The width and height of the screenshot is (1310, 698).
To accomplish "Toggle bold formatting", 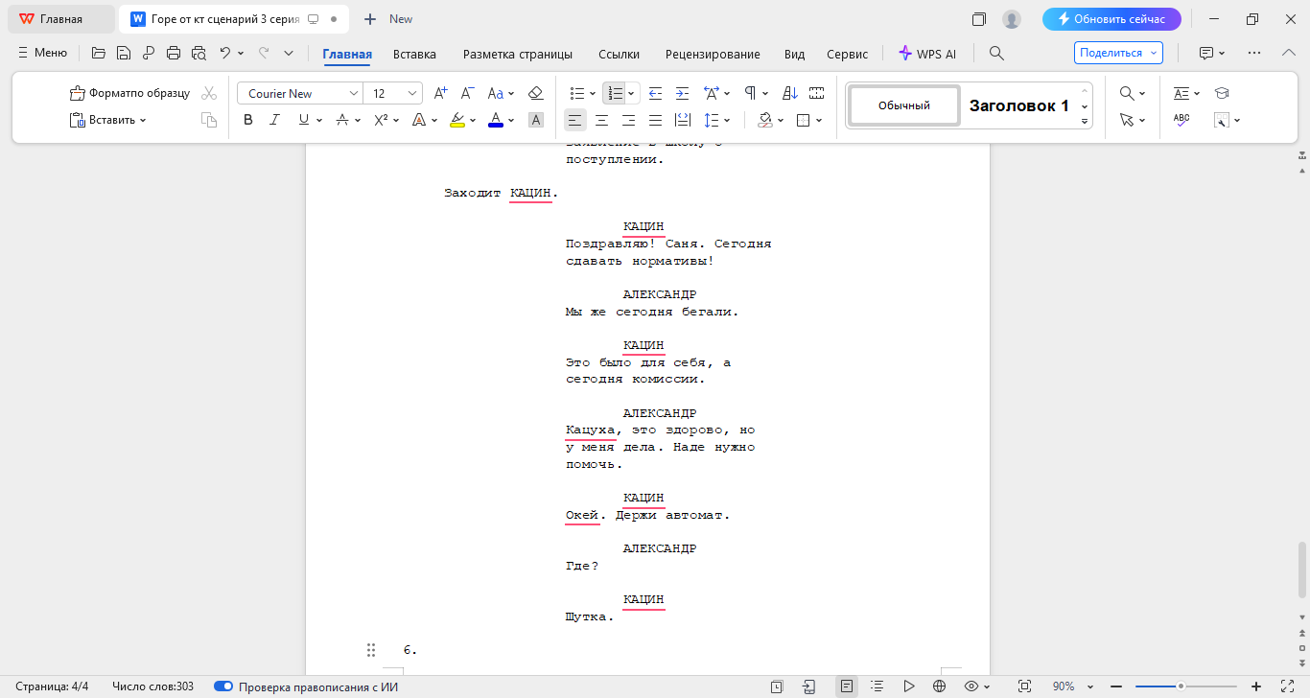I will point(248,120).
